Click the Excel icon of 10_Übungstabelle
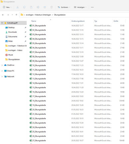The height and width of the screenshot is (144, 129). click(x=31, y=65)
